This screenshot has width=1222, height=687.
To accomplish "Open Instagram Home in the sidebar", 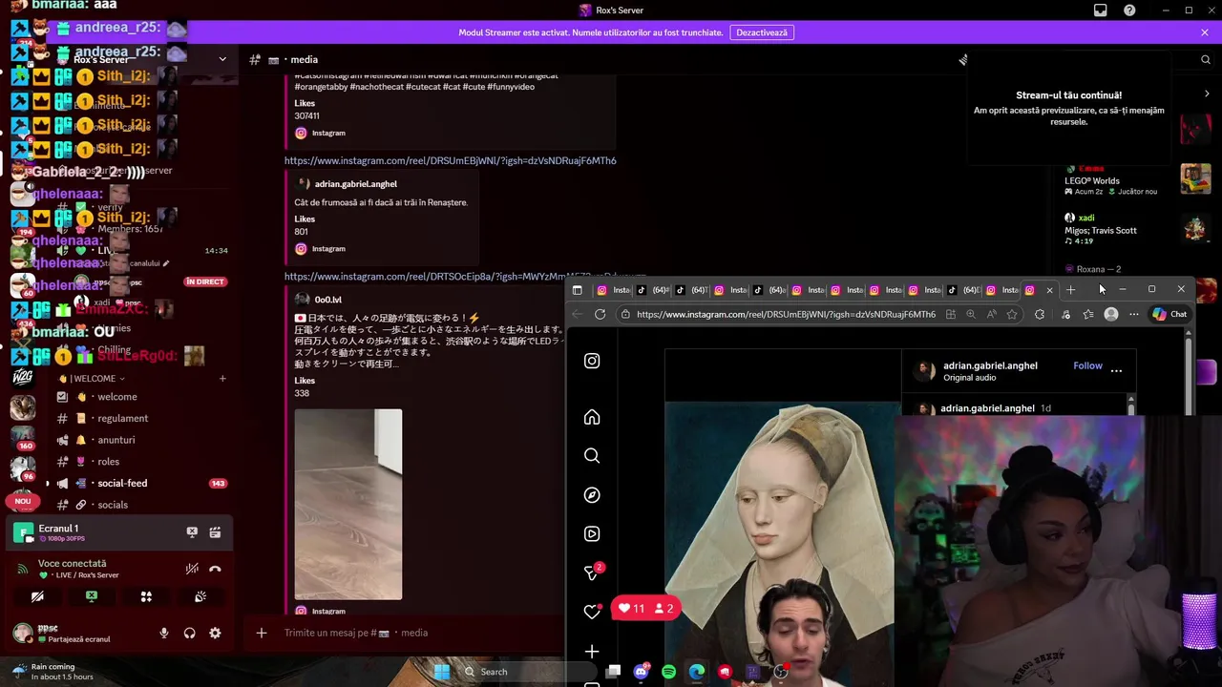I will point(592,418).
